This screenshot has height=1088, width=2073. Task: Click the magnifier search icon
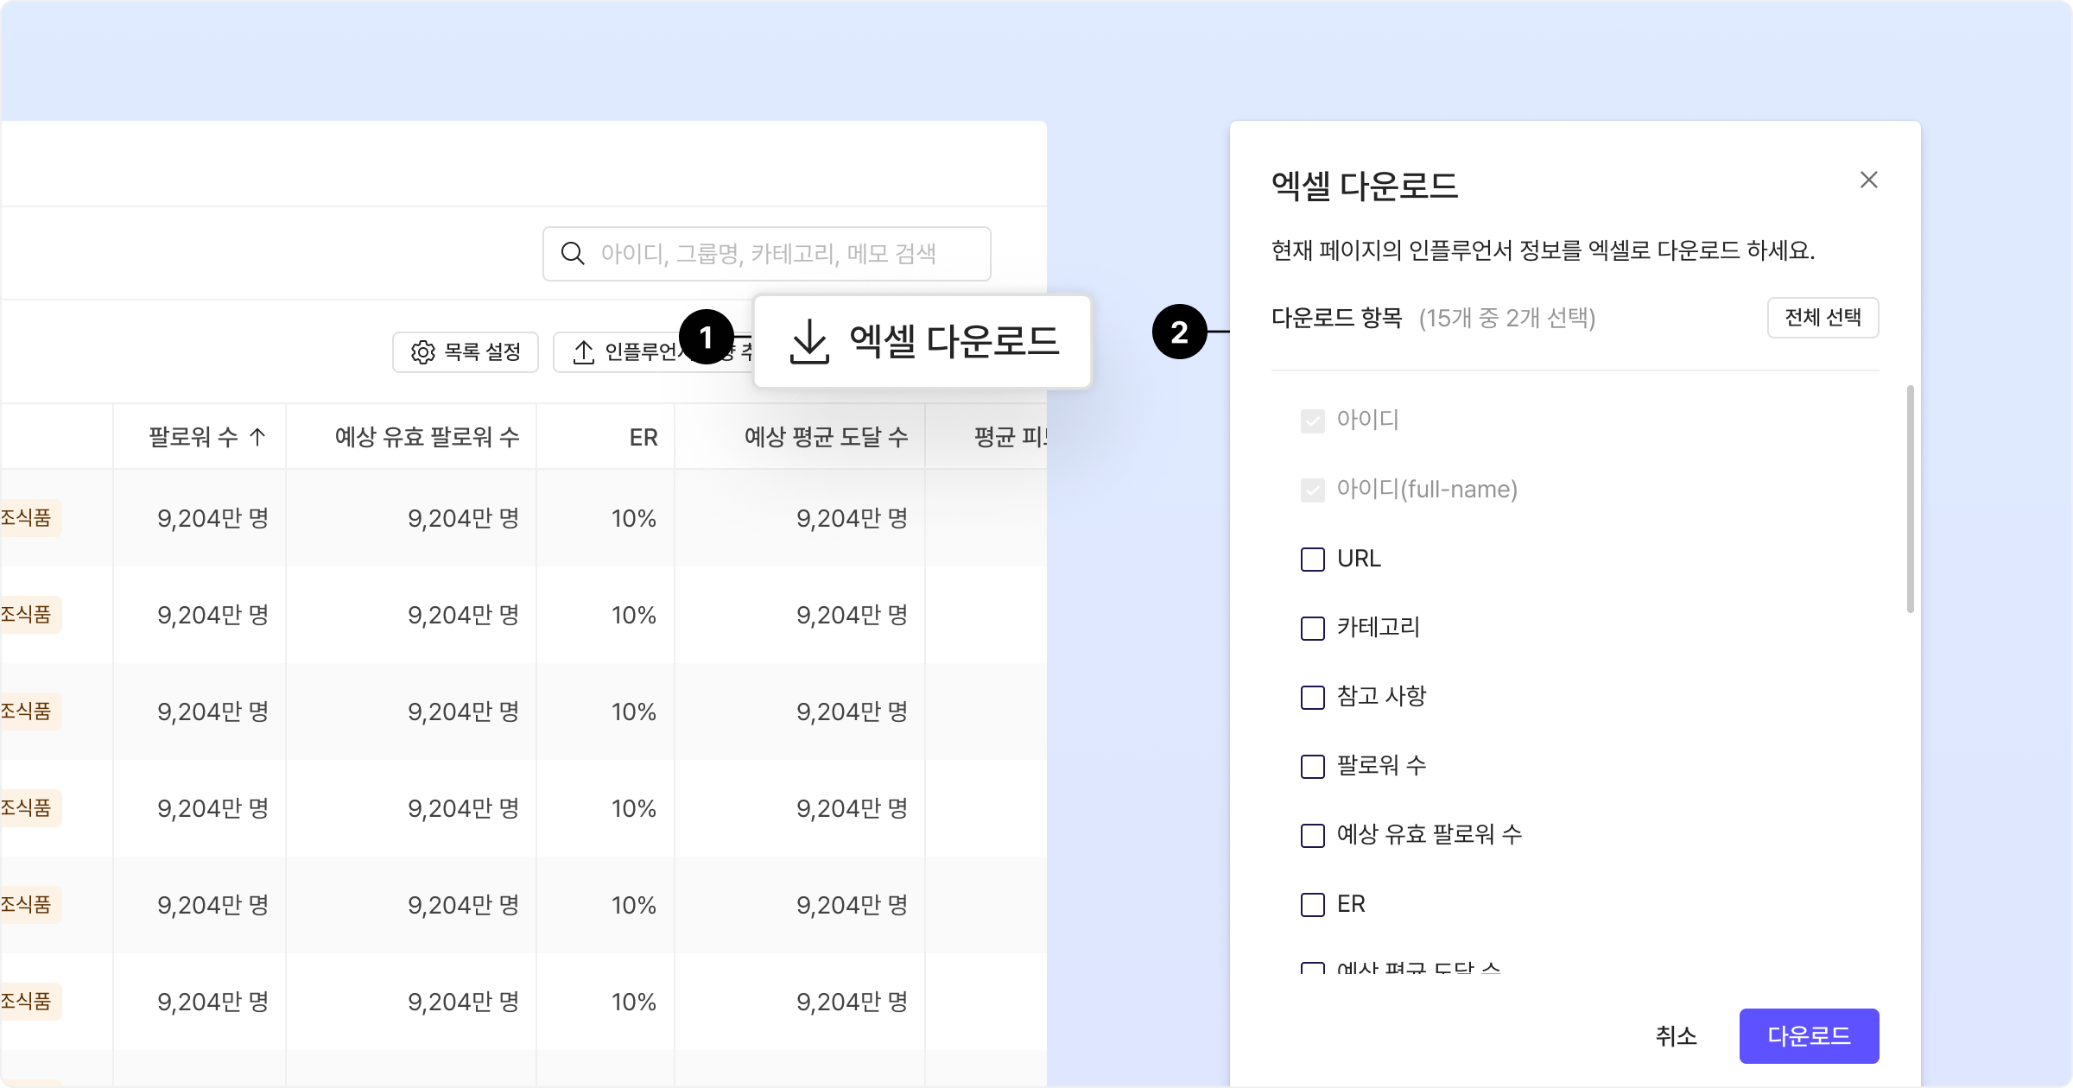(573, 254)
